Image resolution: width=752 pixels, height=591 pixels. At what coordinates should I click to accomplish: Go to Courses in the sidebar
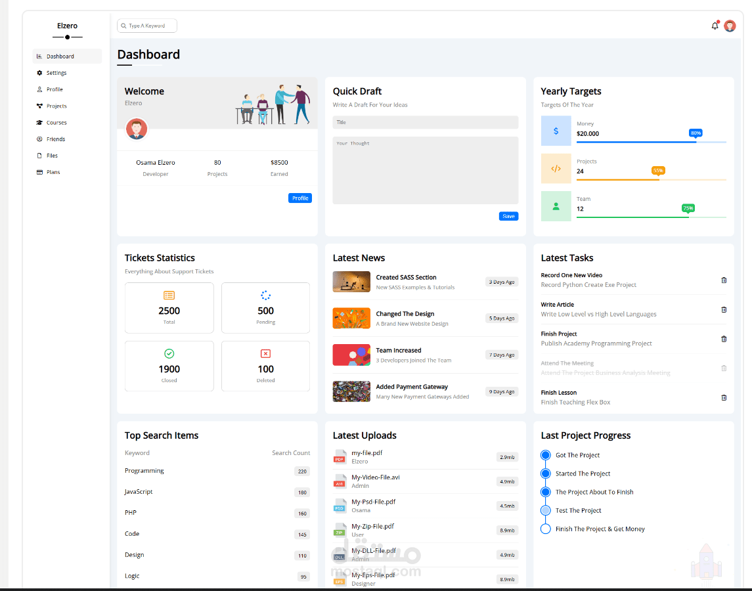pos(56,123)
